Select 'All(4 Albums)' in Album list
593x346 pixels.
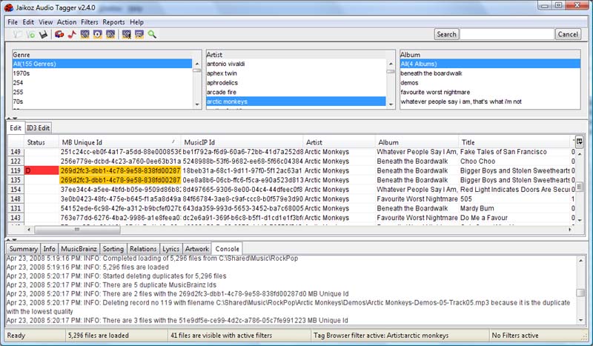[490, 64]
